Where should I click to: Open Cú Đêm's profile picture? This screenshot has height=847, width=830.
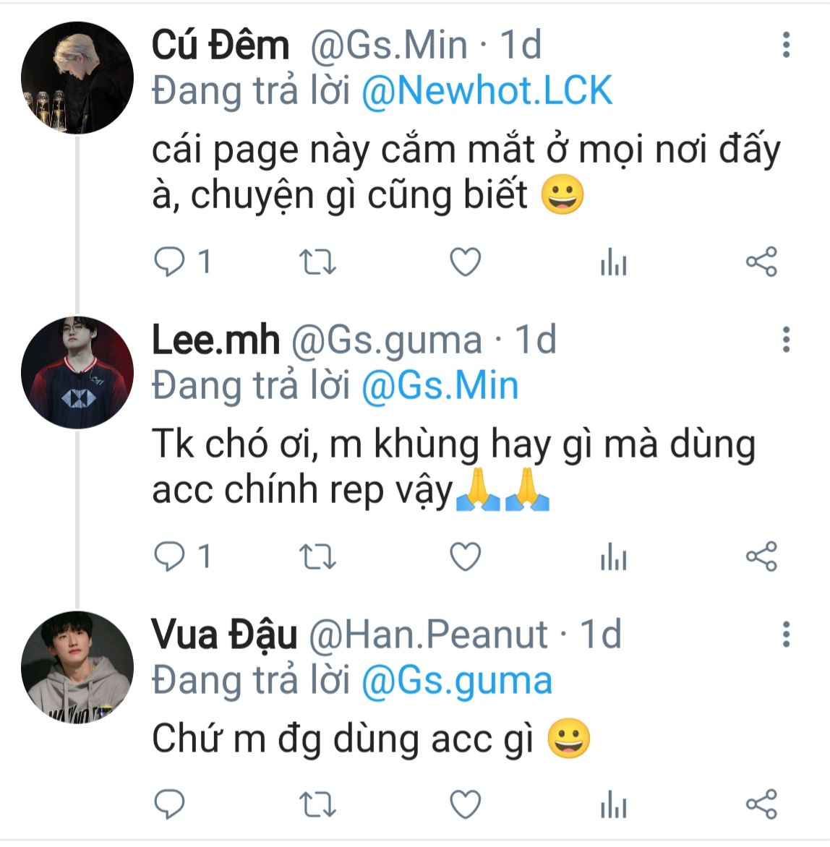(x=77, y=78)
